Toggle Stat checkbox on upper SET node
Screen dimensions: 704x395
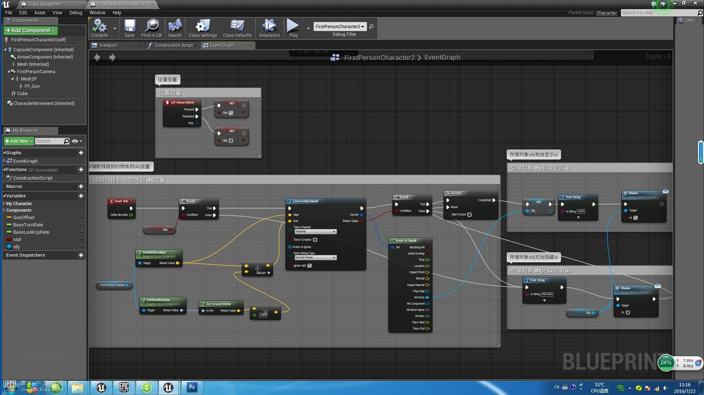tap(231, 113)
